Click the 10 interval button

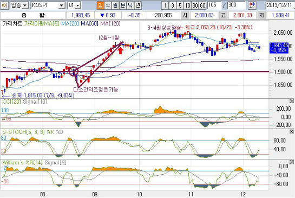pos(188,5)
